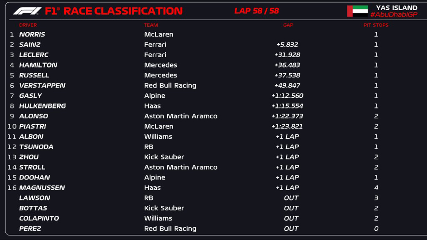Click driver name VERSTAPPEN
Viewport: 427px width, 240px height.
(x=42, y=86)
